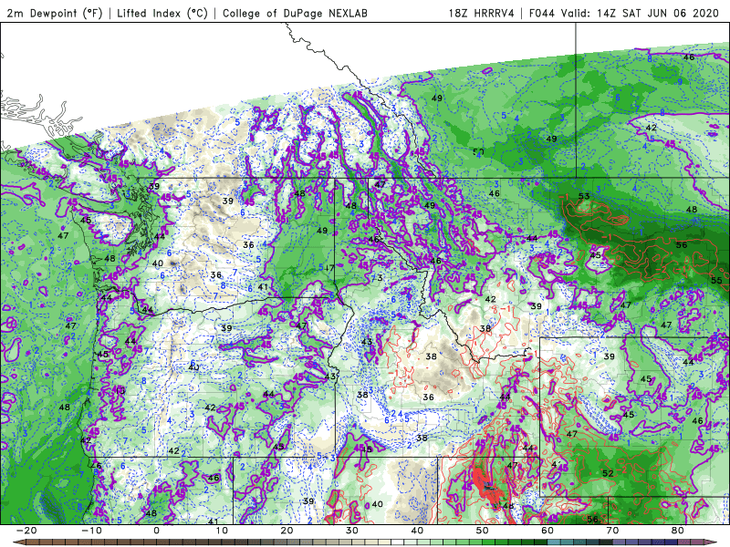The width and height of the screenshot is (730, 547).
Task: Click the 50 label on the color legend
Action: (483, 531)
